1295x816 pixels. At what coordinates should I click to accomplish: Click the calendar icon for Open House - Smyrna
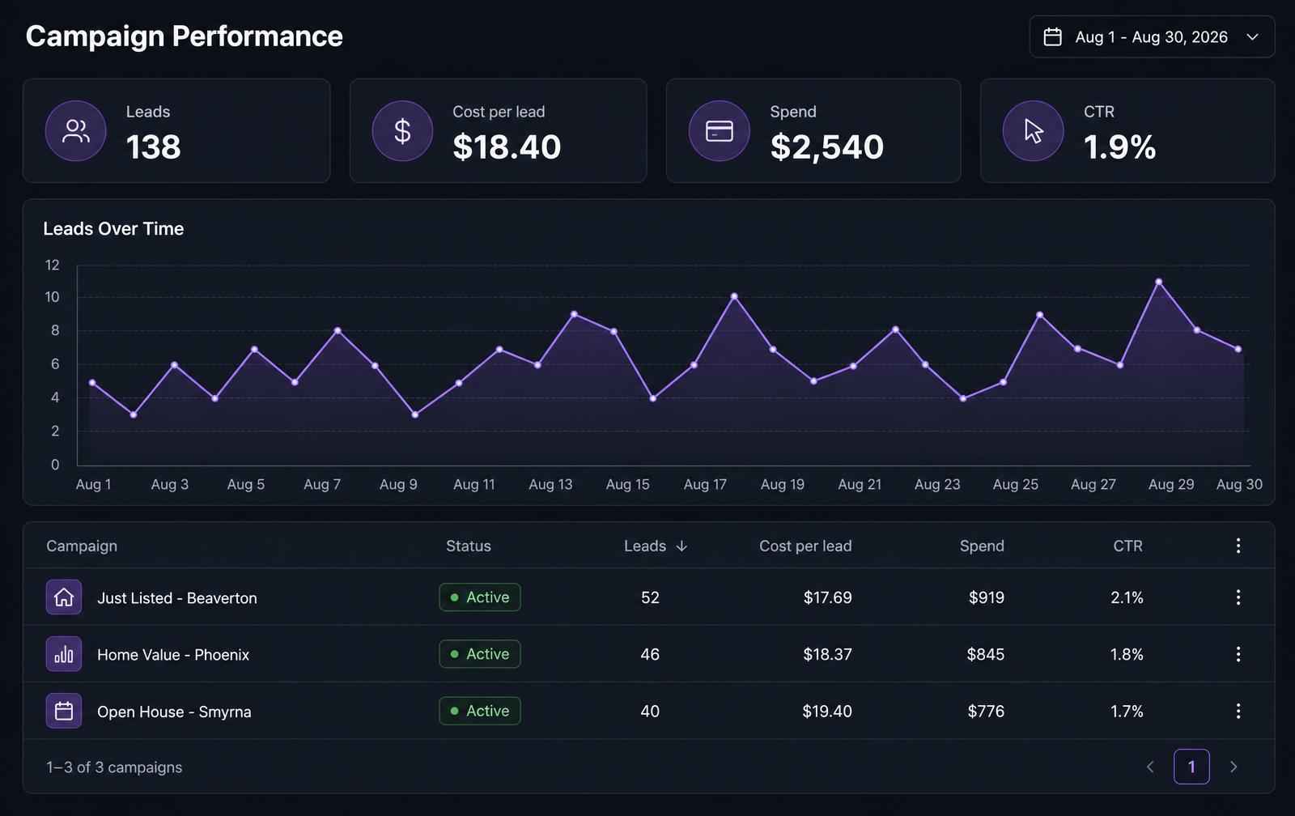coord(64,711)
